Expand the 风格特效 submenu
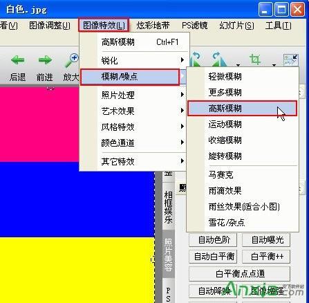 pos(133,127)
